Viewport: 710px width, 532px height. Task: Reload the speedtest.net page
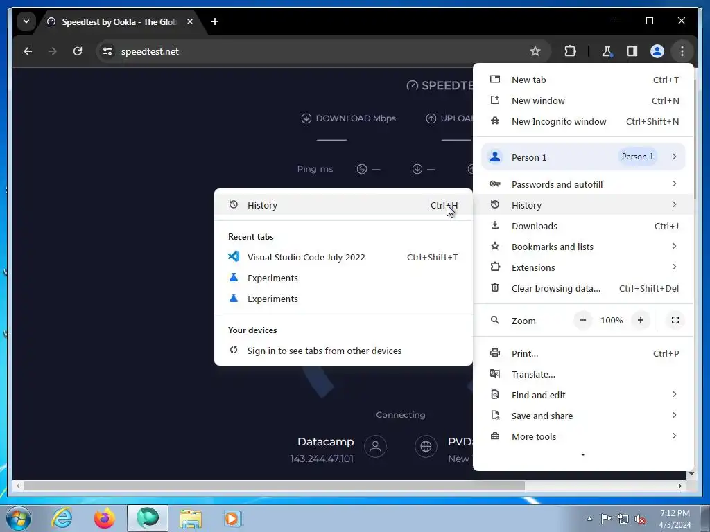[x=78, y=51]
